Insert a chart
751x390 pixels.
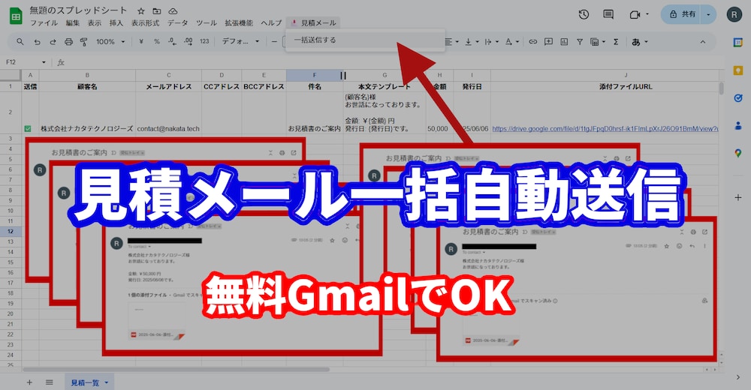pyautogui.click(x=564, y=42)
